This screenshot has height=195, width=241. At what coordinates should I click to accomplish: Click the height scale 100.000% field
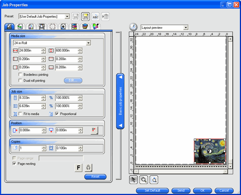pyautogui.click(x=67, y=98)
